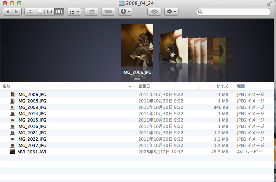Go back to previous folder
This screenshot has height=182, width=276.
8,12
